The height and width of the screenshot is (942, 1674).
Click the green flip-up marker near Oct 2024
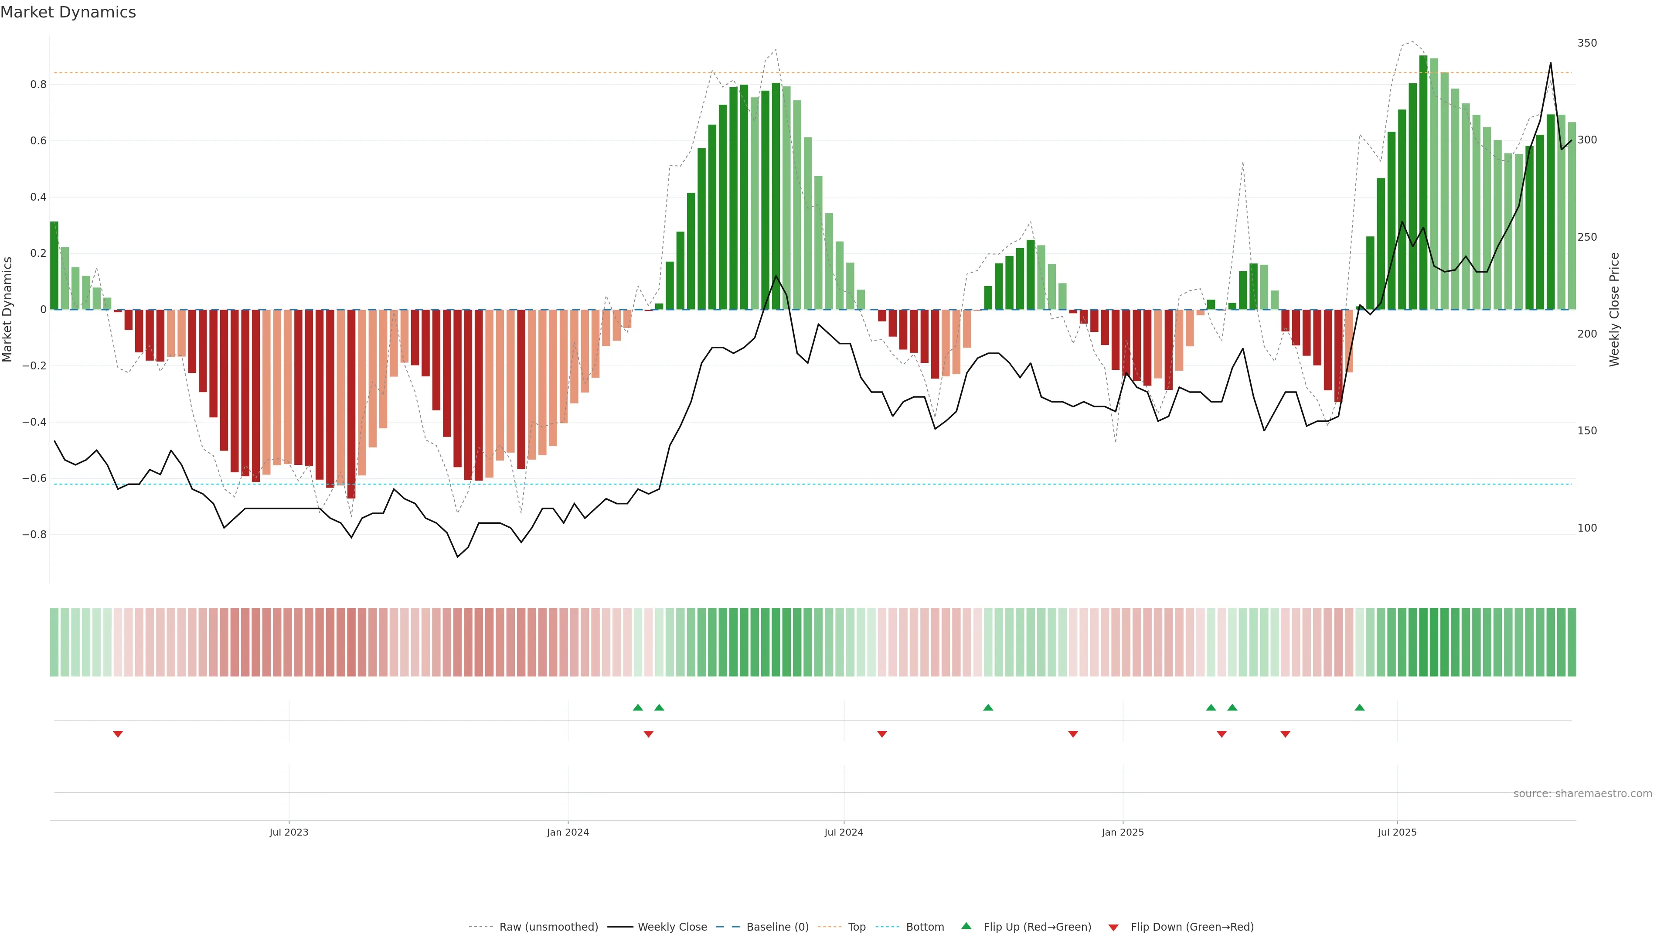[x=988, y=707]
